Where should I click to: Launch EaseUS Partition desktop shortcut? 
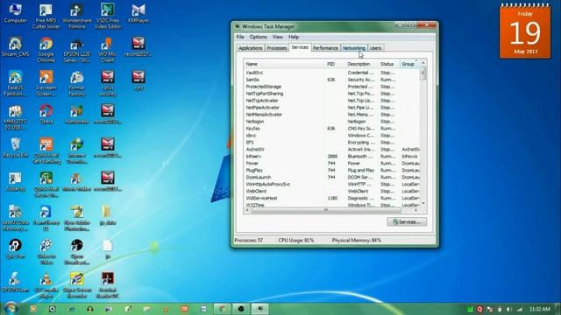pyautogui.click(x=16, y=84)
